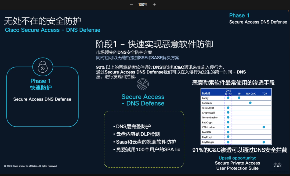Click the TeslaCrypt DNS column dot
This screenshot has height=176, width=290.
pos(228,108)
